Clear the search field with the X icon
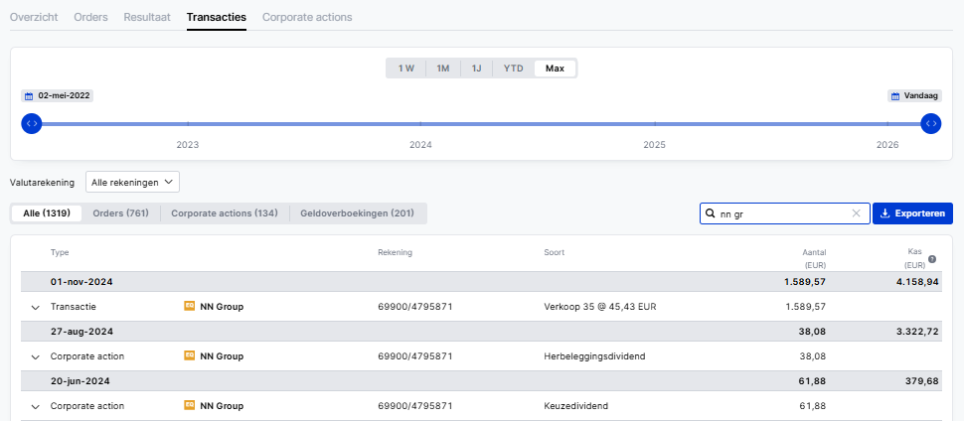 [x=856, y=213]
